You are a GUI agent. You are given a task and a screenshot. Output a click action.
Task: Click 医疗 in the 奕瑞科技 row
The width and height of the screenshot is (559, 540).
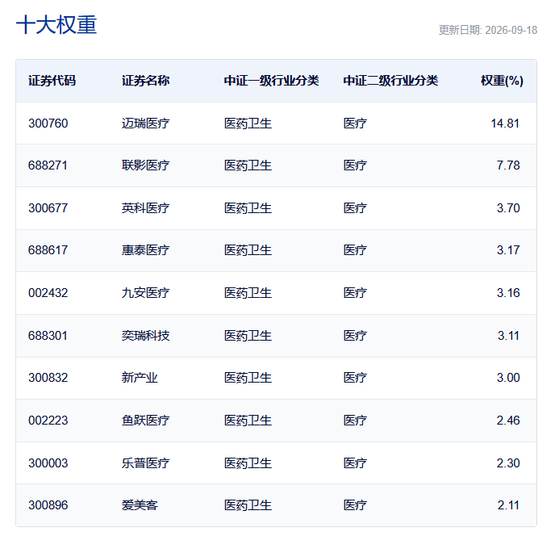tap(355, 336)
